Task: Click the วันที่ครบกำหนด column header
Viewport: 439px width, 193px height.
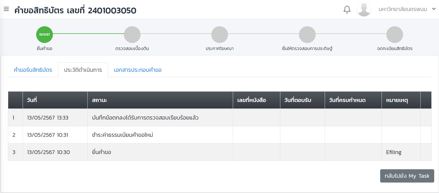Action: 347,100
